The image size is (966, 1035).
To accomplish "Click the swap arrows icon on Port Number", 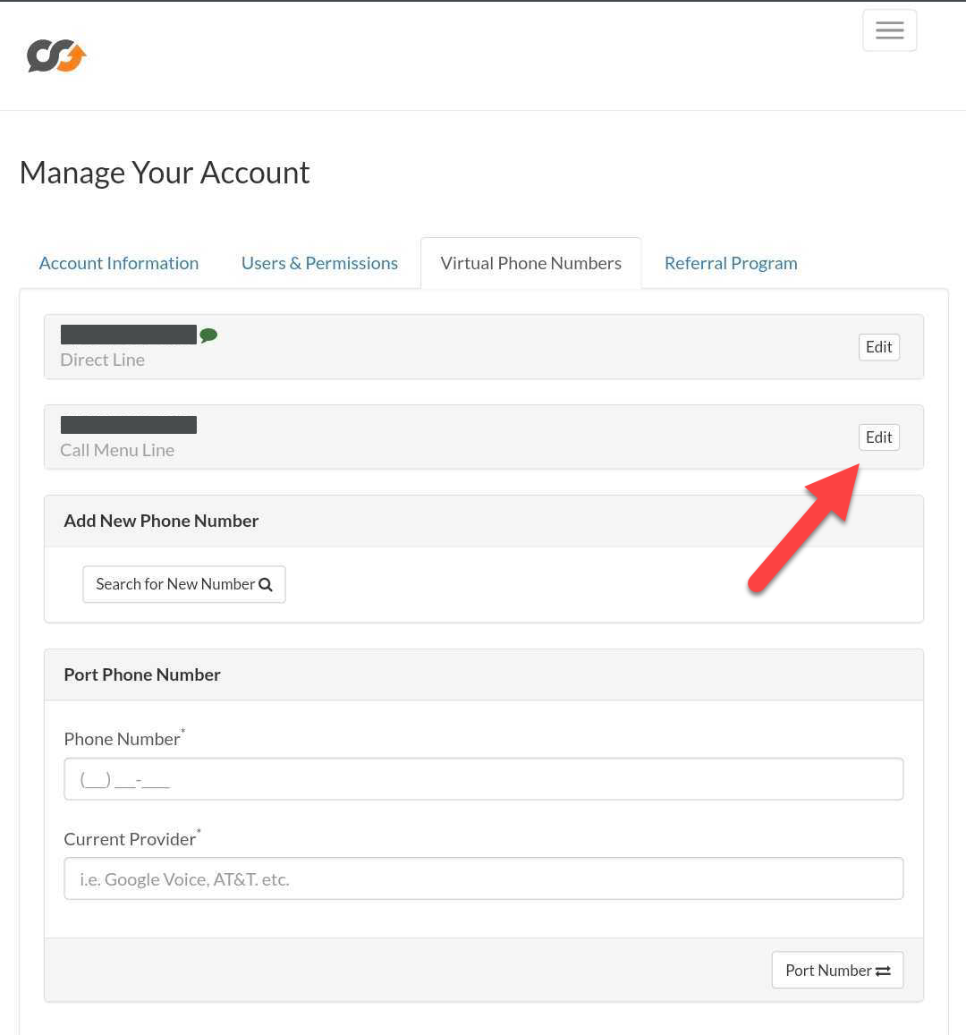I will click(x=883, y=971).
